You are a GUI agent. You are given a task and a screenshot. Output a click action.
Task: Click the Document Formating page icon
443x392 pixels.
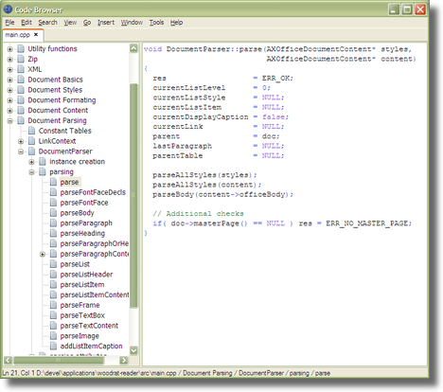click(21, 100)
